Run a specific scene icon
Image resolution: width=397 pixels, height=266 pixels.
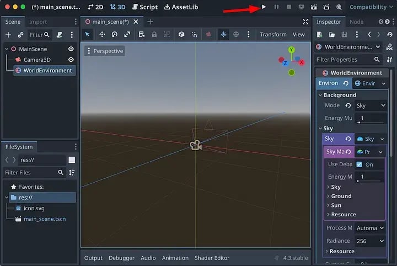pyautogui.click(x=326, y=7)
